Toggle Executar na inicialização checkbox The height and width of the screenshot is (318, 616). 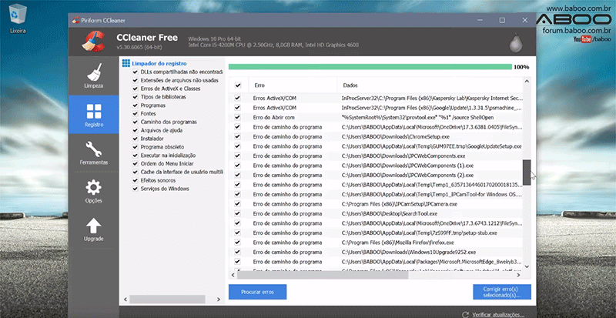point(136,156)
